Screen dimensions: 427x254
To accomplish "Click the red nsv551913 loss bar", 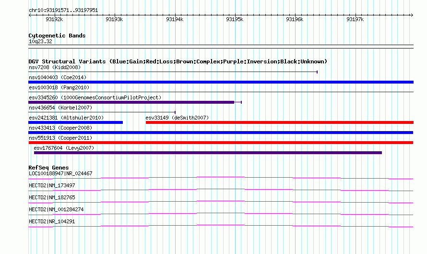I will 221,143.
